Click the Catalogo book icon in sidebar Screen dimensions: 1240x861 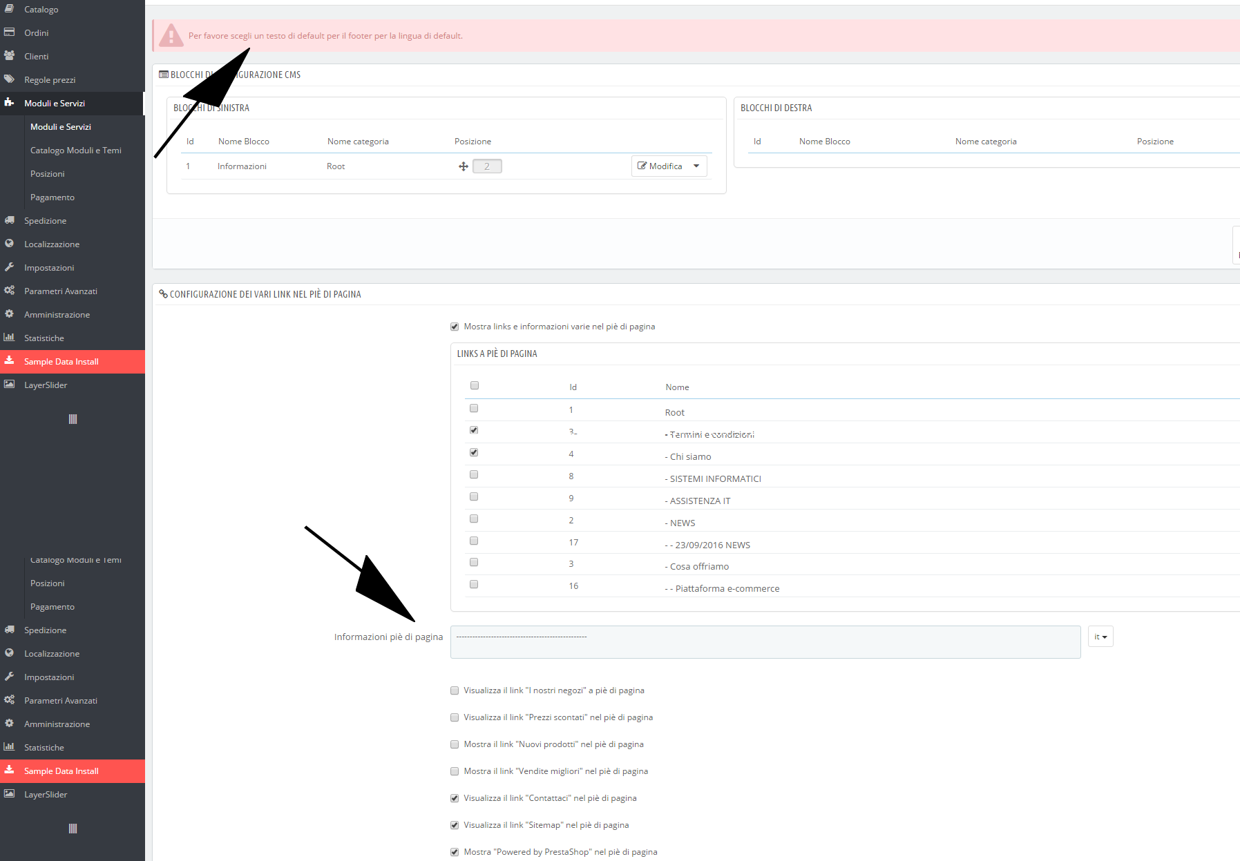[x=9, y=9]
